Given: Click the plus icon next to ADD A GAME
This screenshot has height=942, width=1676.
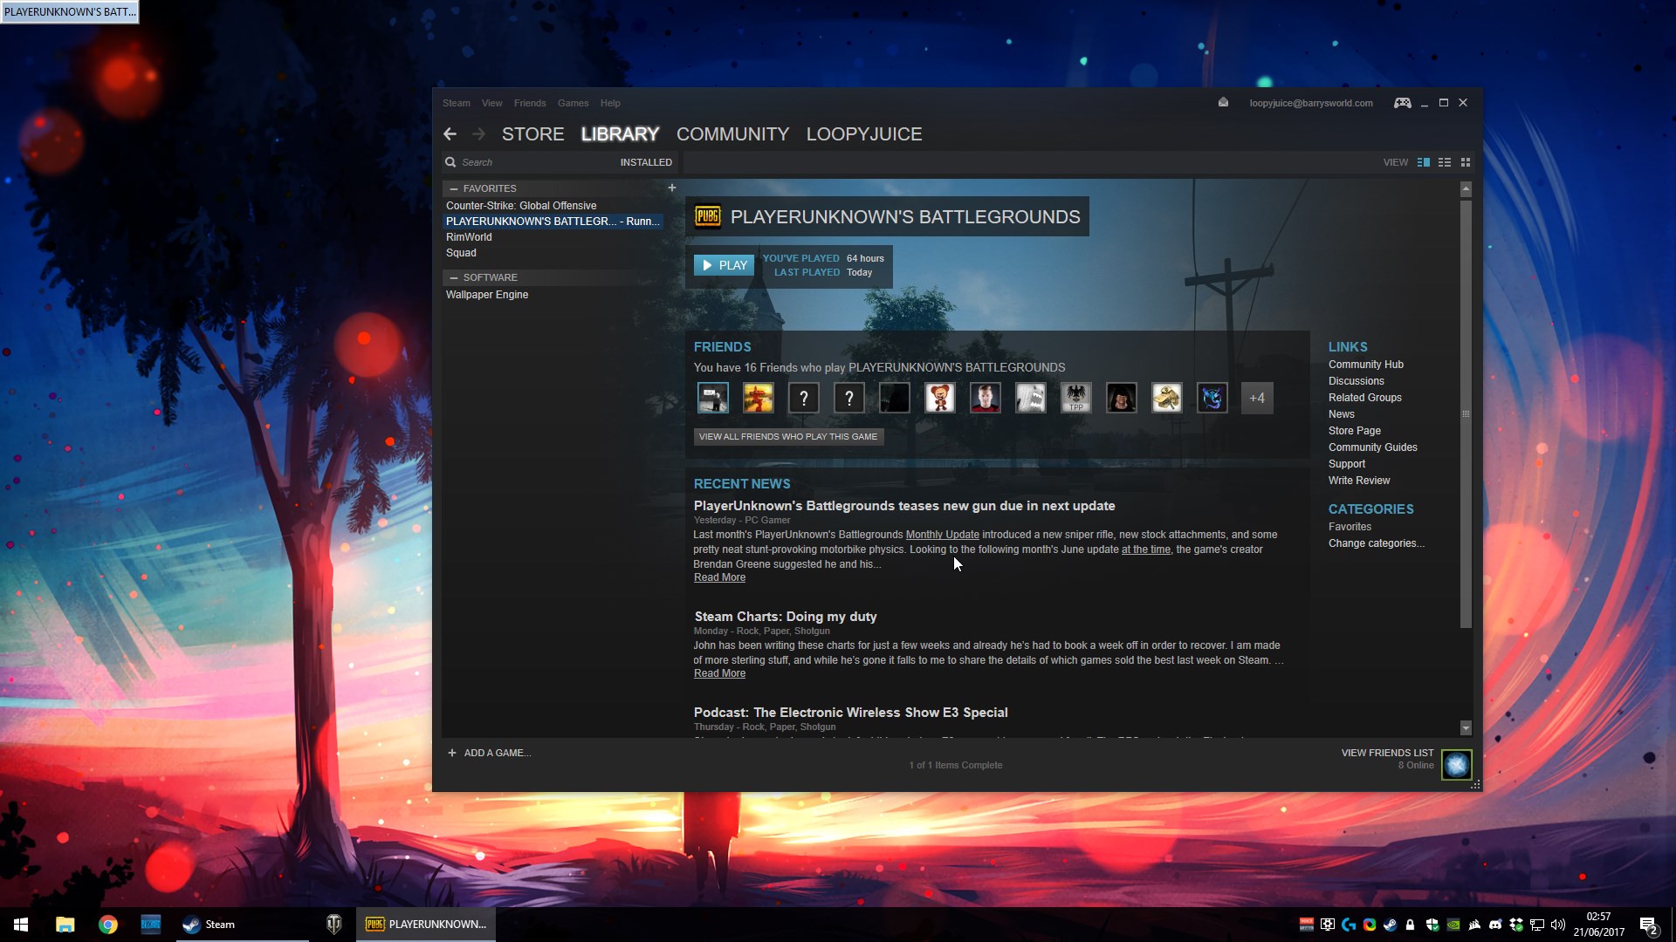Looking at the screenshot, I should [451, 753].
